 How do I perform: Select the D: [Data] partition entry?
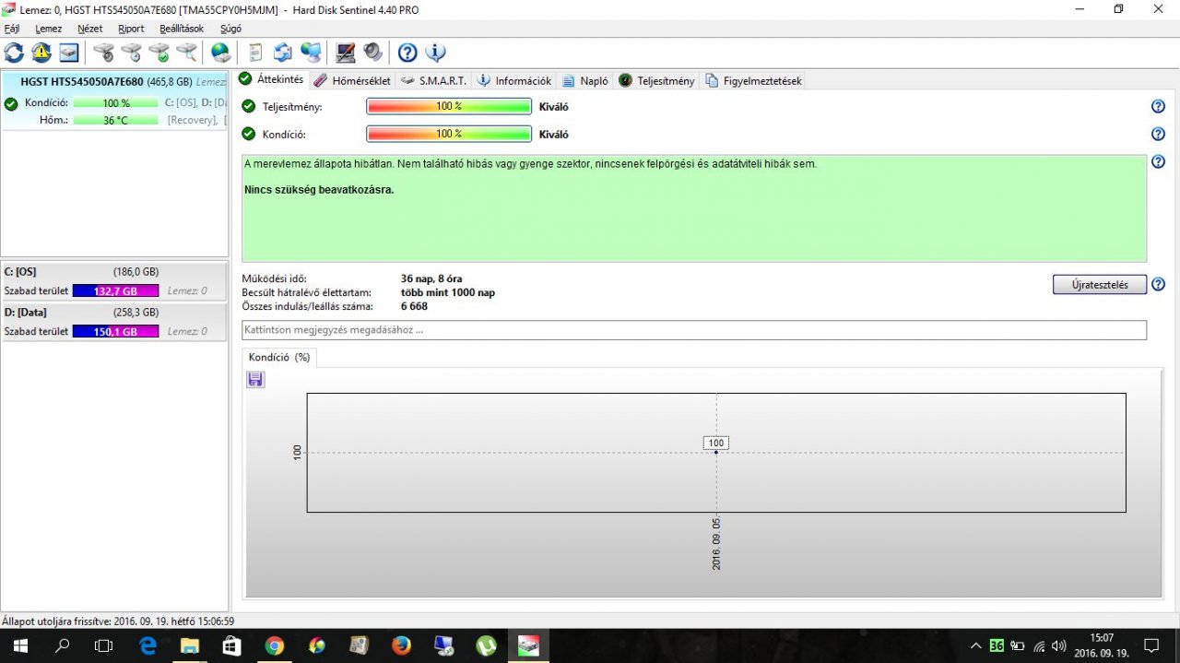(x=114, y=322)
